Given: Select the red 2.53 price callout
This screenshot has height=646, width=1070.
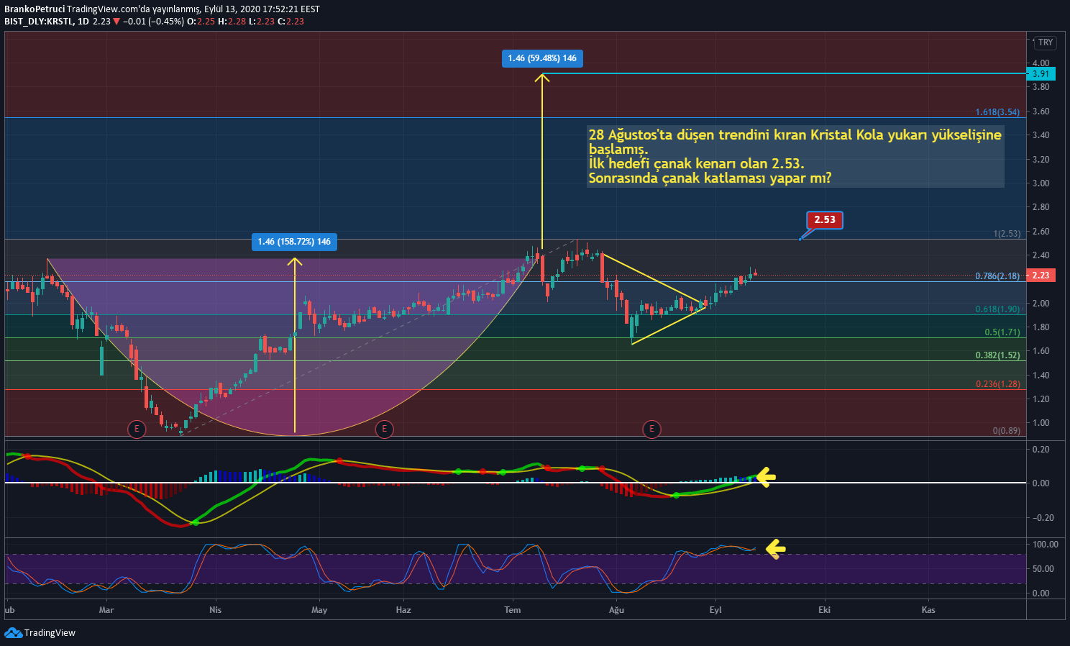Looking at the screenshot, I should tap(825, 219).
